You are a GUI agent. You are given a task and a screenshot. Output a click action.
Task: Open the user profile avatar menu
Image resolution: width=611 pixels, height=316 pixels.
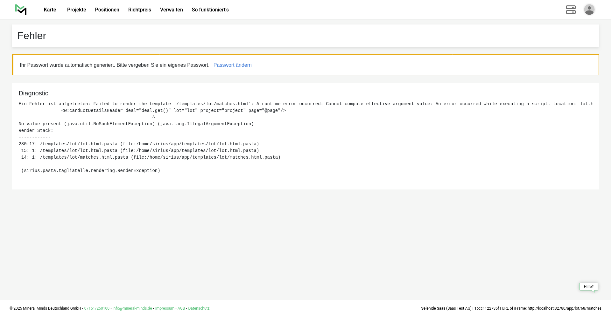[589, 10]
